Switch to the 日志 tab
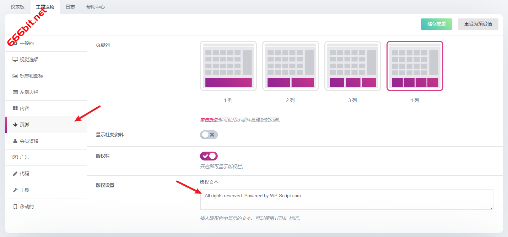The width and height of the screenshot is (508, 237). (70, 7)
